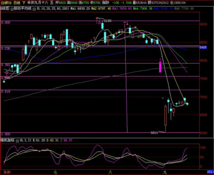Click the 开6820 opening price
Viewport: 214px width, 175px height.
pyautogui.click(x=61, y=3)
